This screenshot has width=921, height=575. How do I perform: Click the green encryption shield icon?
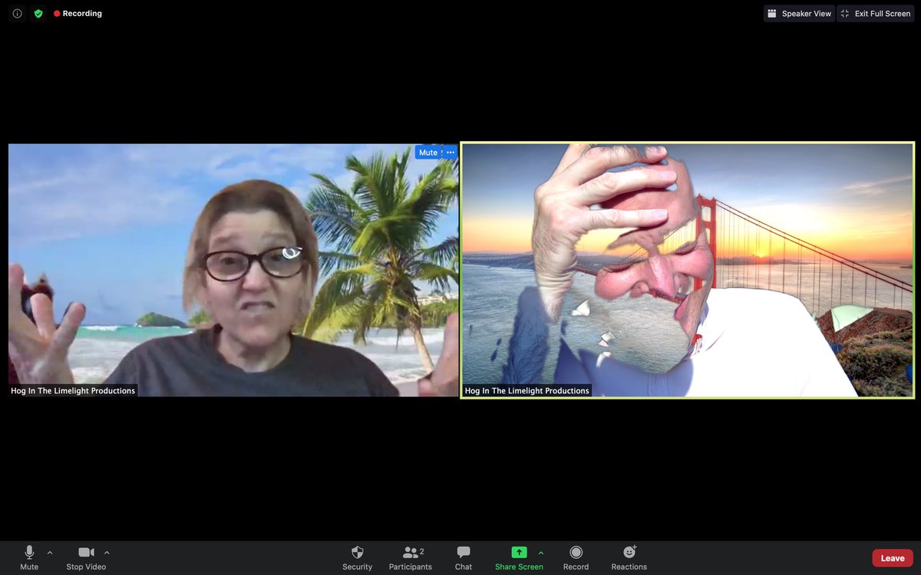38,14
